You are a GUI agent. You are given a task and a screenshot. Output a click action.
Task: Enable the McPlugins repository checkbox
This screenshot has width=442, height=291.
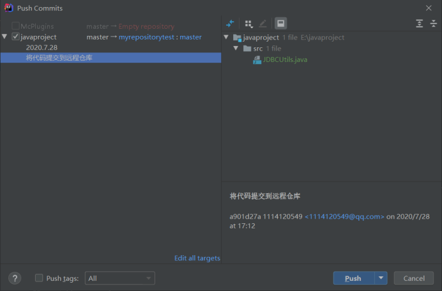click(x=15, y=26)
